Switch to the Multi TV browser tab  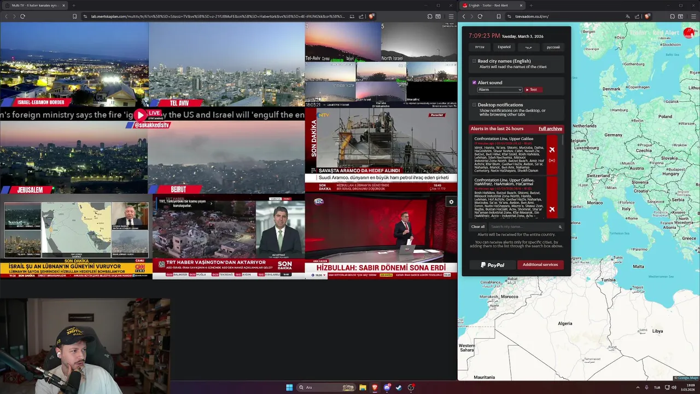(x=36, y=5)
